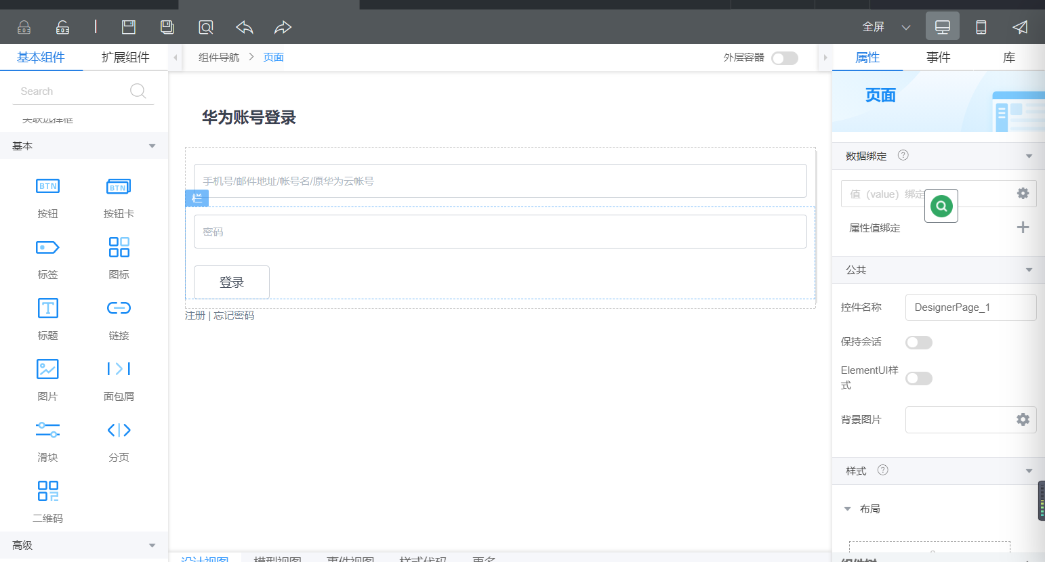Open the 事件 tab

tap(939, 58)
